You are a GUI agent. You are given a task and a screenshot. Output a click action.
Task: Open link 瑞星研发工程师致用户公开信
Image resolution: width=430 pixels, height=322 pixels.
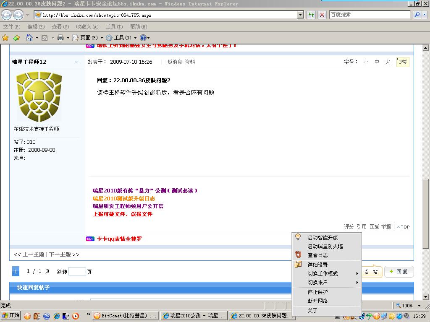coord(128,206)
